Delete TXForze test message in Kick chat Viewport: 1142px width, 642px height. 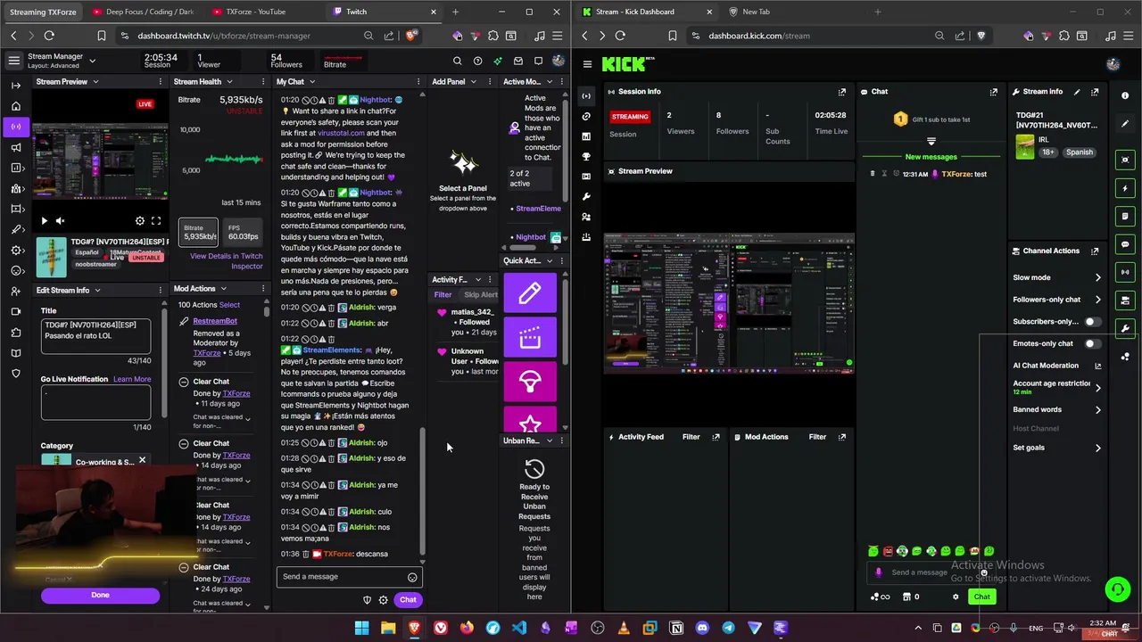pos(873,174)
